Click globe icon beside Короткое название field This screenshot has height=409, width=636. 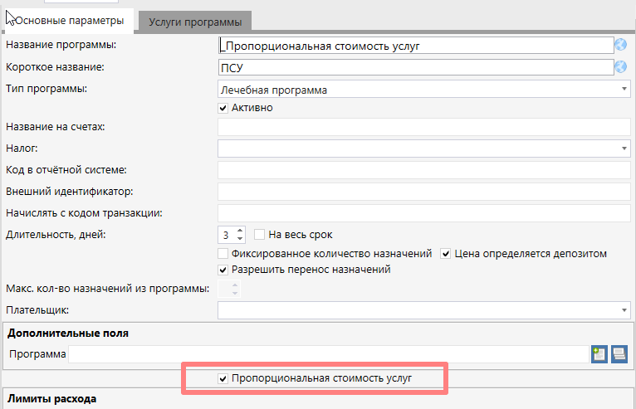(x=620, y=66)
